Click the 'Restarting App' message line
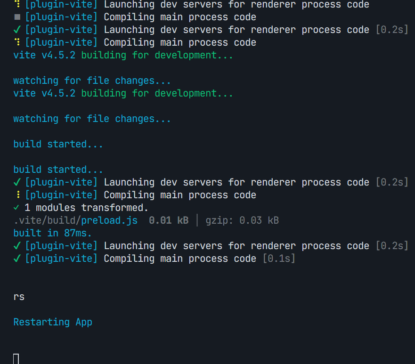This screenshot has width=415, height=364. pos(53,322)
